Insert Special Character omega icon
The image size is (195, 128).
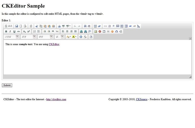pos(116,32)
